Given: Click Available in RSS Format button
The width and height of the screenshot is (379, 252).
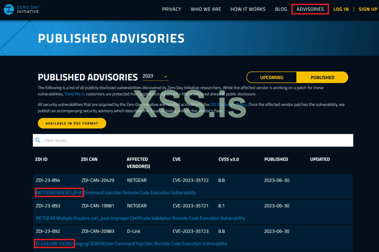Looking at the screenshot, I should click(72, 123).
